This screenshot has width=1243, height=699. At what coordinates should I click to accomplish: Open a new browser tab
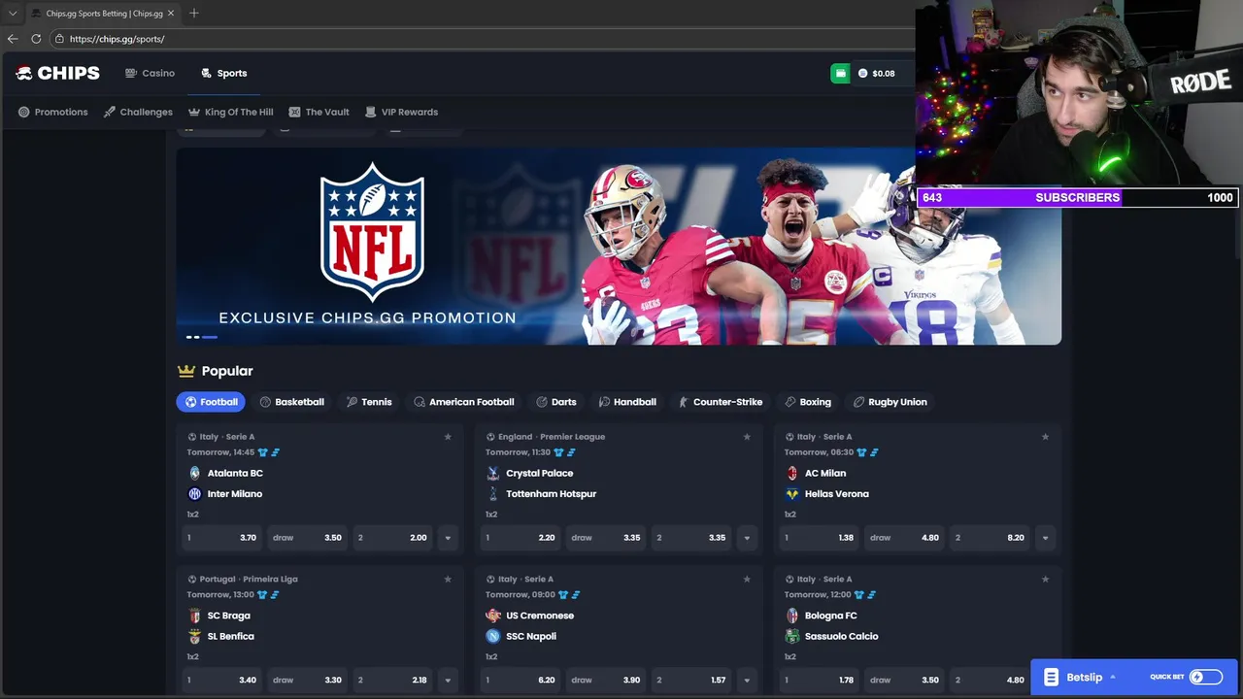click(194, 13)
